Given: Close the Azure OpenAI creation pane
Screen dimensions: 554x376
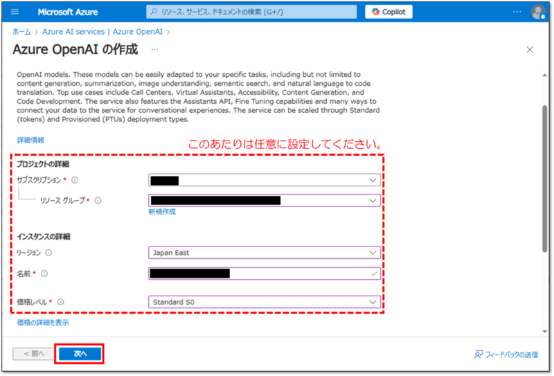Looking at the screenshot, I should [x=530, y=50].
